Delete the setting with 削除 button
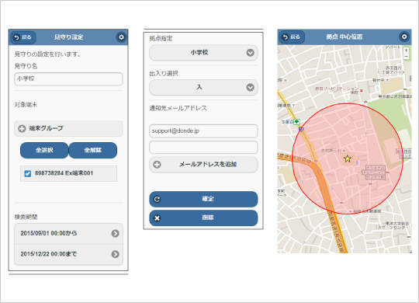 pyautogui.click(x=203, y=218)
